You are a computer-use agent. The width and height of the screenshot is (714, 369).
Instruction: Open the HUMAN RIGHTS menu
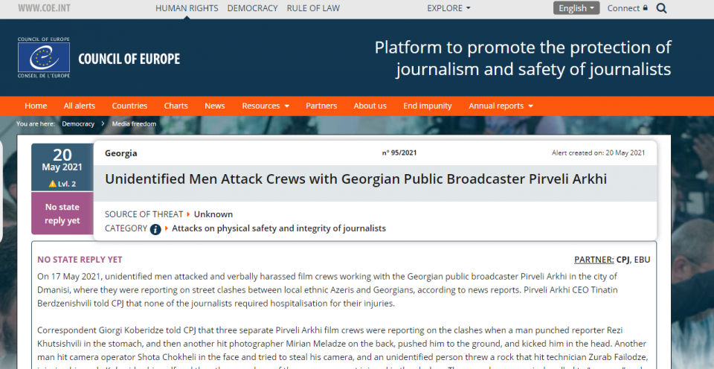coord(187,8)
